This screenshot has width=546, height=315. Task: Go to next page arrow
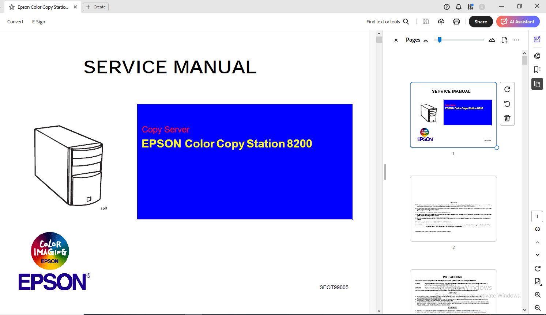(538, 255)
